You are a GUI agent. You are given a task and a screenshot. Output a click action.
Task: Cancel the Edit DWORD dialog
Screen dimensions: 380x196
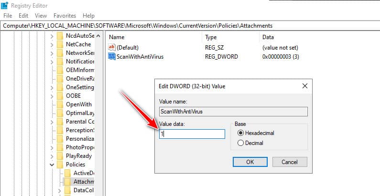point(290,162)
